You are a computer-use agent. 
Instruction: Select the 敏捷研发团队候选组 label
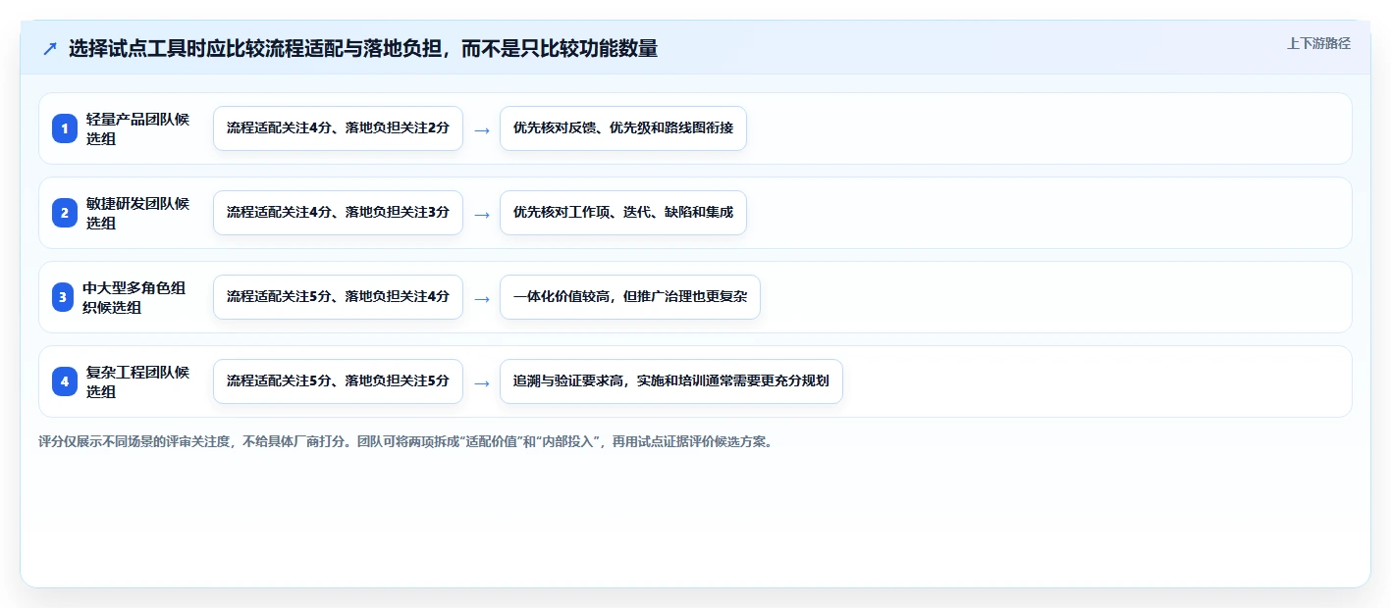pyautogui.click(x=138, y=213)
